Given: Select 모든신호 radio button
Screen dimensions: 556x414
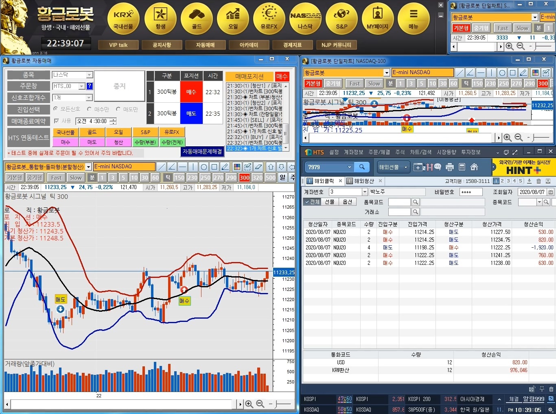Looking at the screenshot, I should [56, 109].
